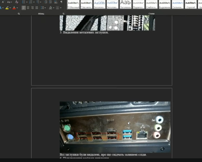Expand the bullet library dropdown arrow
The height and width of the screenshot is (162, 202).
coord(27,2)
